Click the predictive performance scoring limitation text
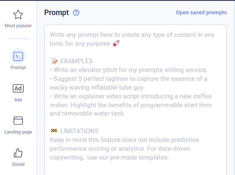The height and width of the screenshot is (175, 235). point(124,149)
